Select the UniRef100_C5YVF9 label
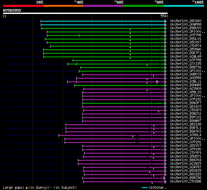This screenshot has height=190, width=207. 186,153
